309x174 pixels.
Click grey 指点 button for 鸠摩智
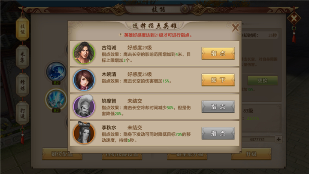[x=218, y=107]
